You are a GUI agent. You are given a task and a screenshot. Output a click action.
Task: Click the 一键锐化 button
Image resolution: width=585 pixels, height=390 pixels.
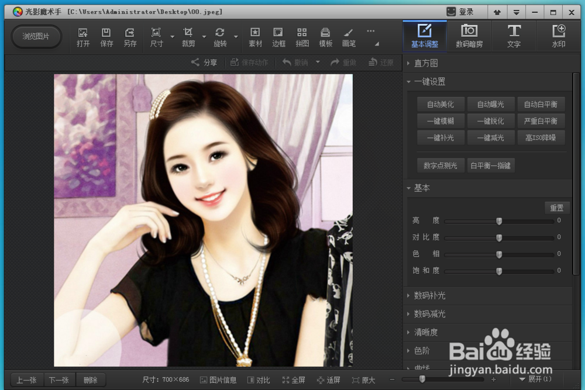click(x=491, y=121)
